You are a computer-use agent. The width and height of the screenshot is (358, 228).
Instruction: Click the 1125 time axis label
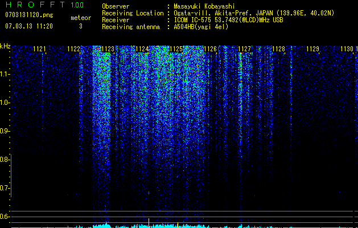[x=176, y=49]
